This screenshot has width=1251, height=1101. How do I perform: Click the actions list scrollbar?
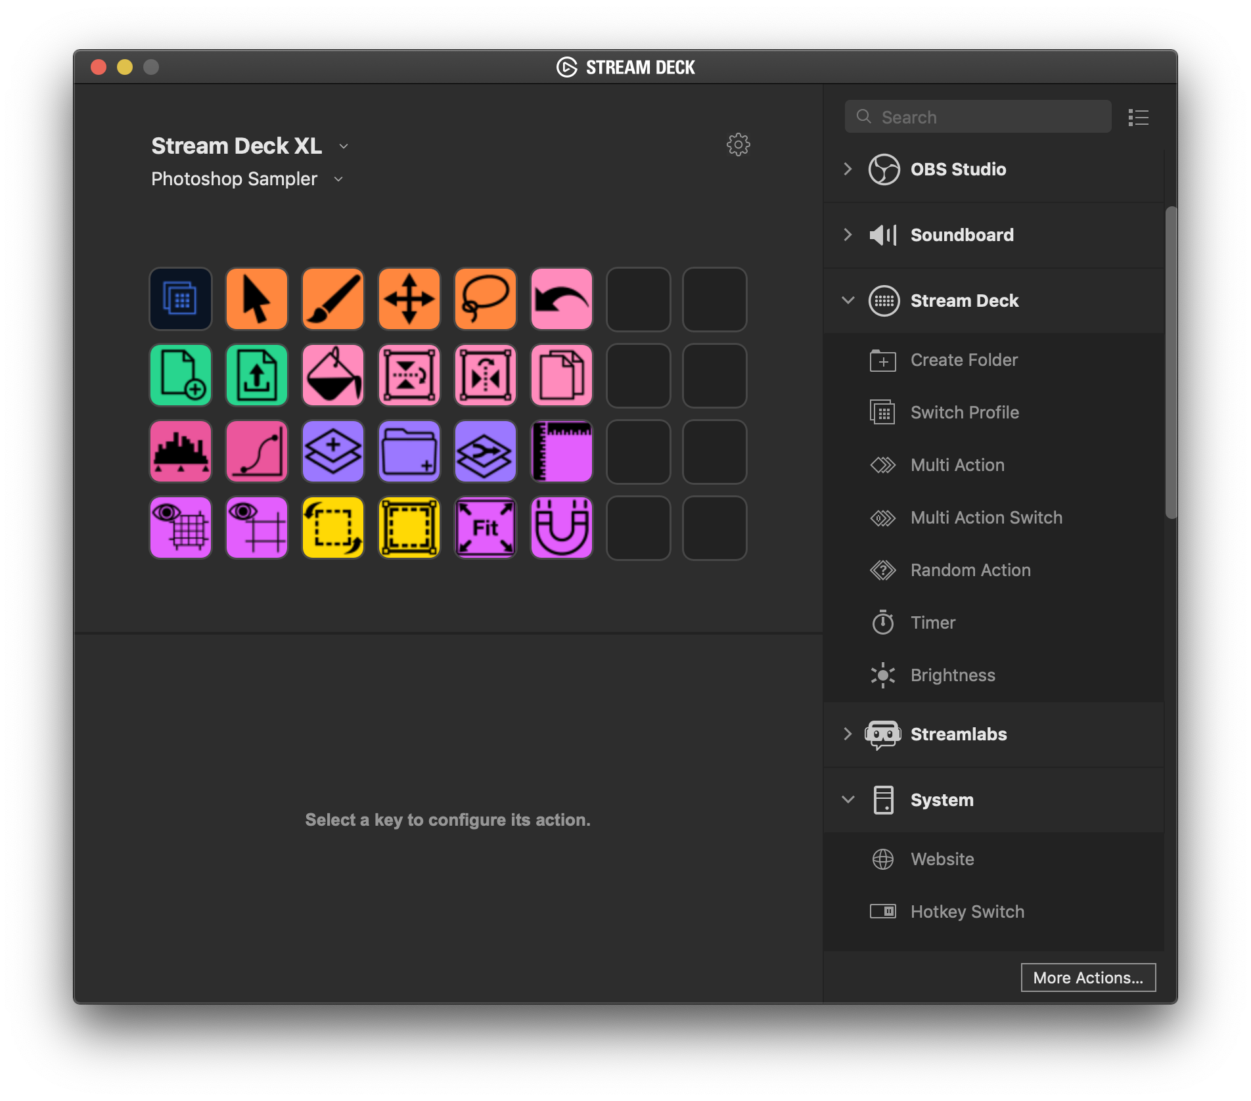tap(1171, 363)
